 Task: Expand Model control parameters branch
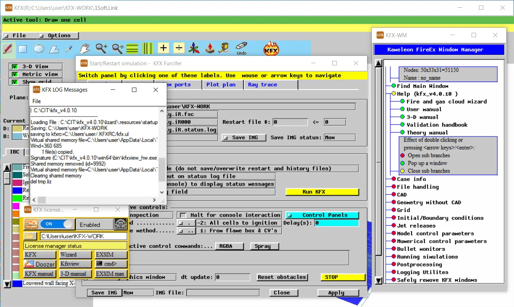tap(394, 233)
